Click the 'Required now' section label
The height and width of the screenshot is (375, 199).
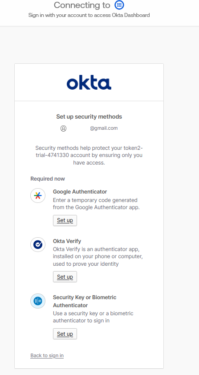pyautogui.click(x=48, y=179)
